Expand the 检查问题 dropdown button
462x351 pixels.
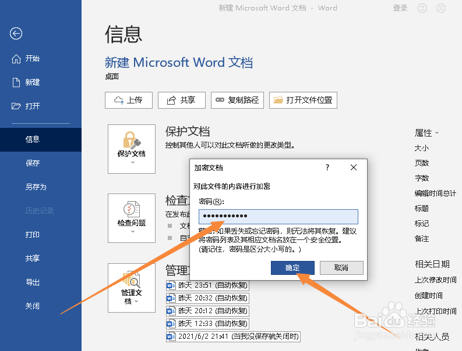pos(132,218)
